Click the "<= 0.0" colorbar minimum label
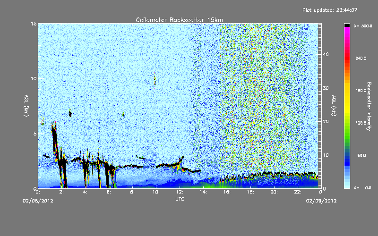 (x=363, y=188)
